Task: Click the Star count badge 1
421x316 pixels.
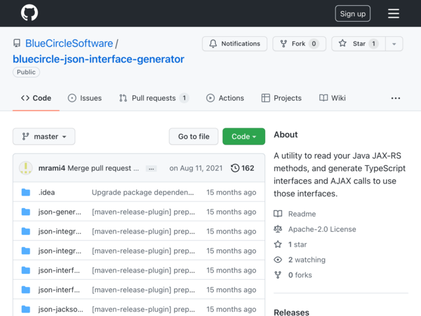Action: point(374,43)
